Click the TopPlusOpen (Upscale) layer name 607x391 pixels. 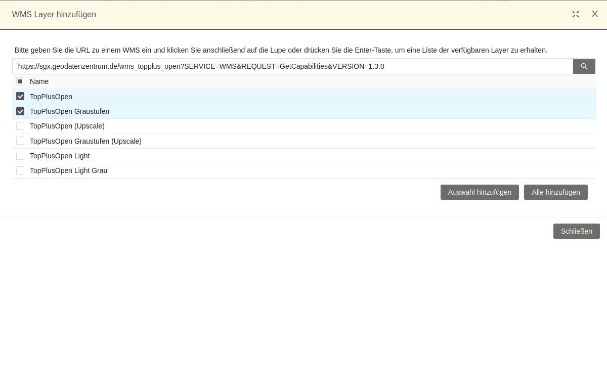coord(67,126)
